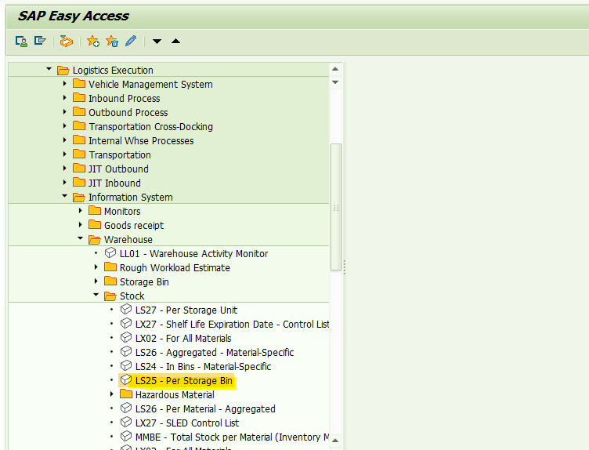
Task: Collapse the Warehouse node
Action: point(81,238)
